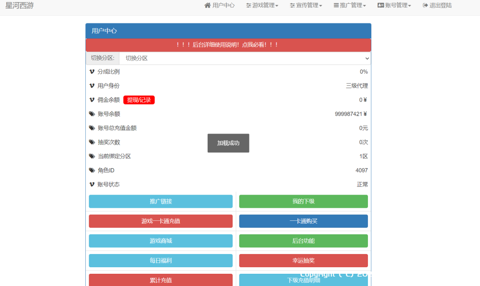This screenshot has height=286, width=480.
Task: Click the home icon beside 用户中心
Action: (x=208, y=6)
